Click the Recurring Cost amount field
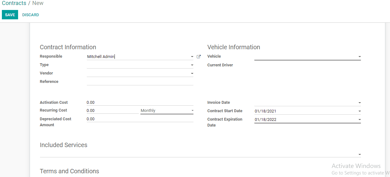Image resolution: width=390 pixels, height=177 pixels. pyautogui.click(x=113, y=111)
